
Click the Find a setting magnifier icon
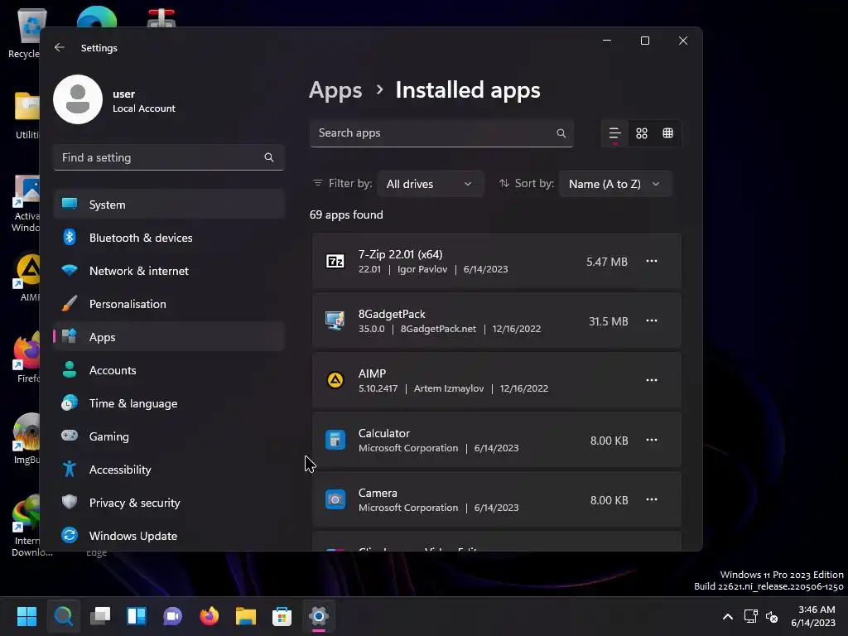(269, 157)
